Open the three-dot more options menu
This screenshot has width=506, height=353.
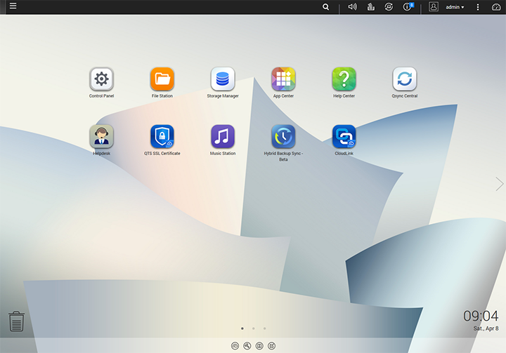pos(478,7)
